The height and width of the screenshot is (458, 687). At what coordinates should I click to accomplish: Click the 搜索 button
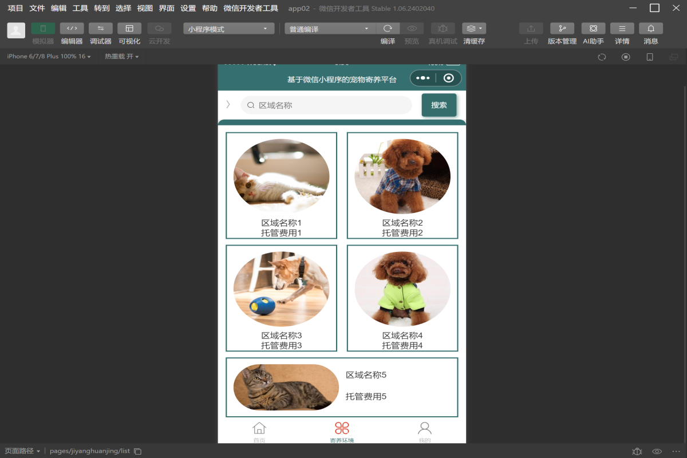coord(439,105)
